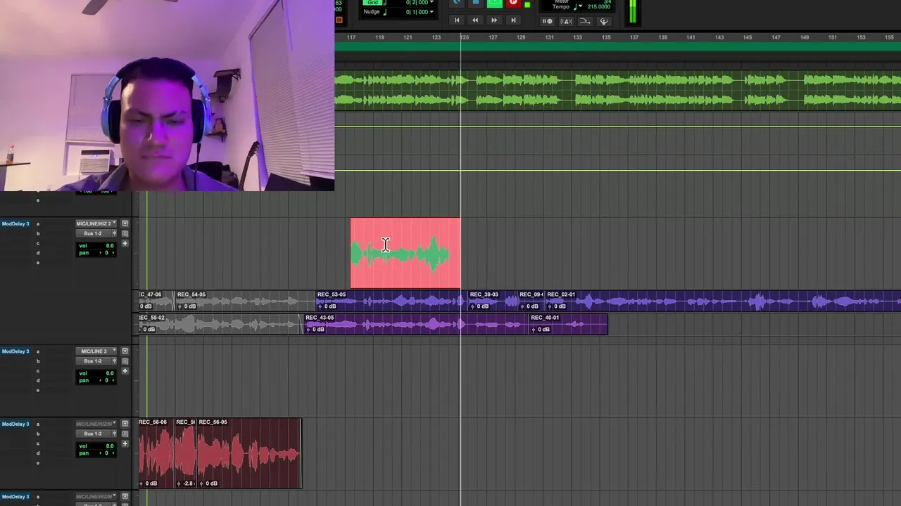Viewport: 901px width, 506px height.
Task: Toggle the Metronome click button
Action: pyautogui.click(x=566, y=21)
